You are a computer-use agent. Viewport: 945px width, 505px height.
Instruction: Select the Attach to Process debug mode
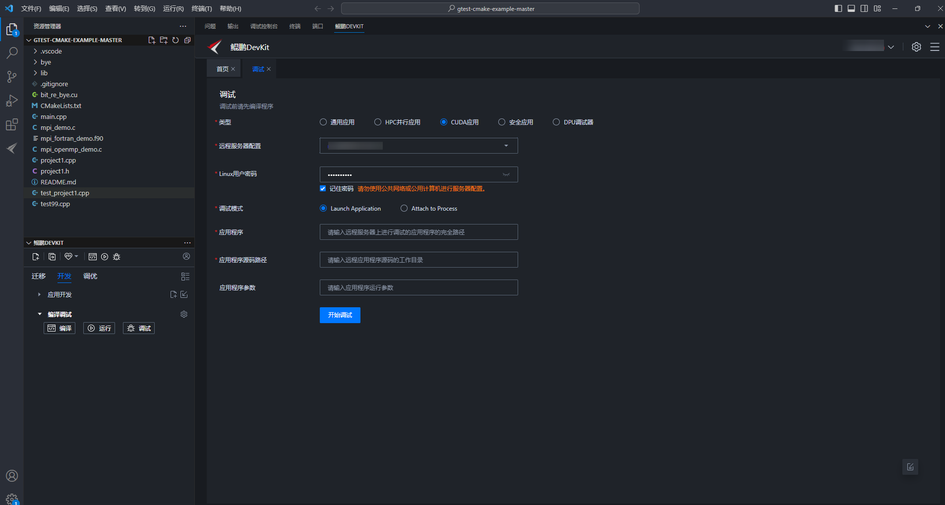(x=404, y=209)
